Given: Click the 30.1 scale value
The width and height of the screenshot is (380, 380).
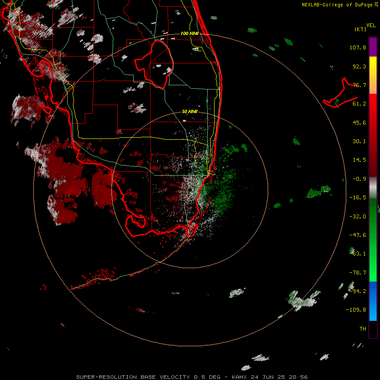Looking at the screenshot, I should (x=359, y=141).
